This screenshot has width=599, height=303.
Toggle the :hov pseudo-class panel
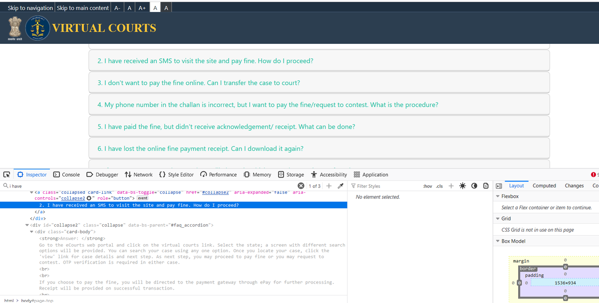point(427,186)
